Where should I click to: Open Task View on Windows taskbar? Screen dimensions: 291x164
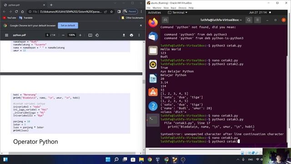[125, 159]
